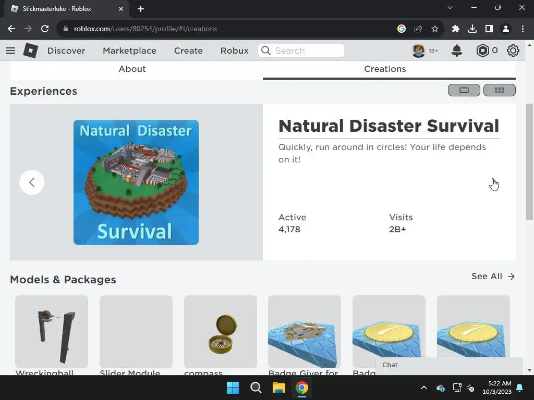534x400 pixels.
Task: Open the Marketplace menu item
Action: (129, 51)
